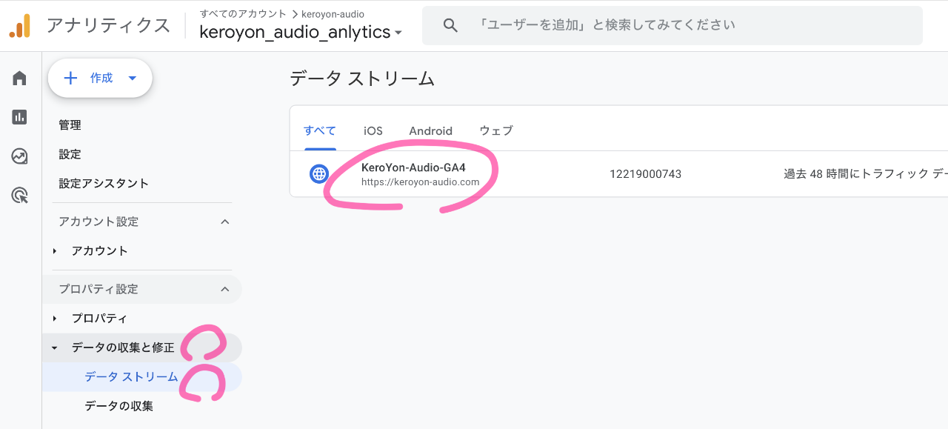Collapse データの収集と修正 tree item
This screenshot has height=429, width=948.
(55, 347)
